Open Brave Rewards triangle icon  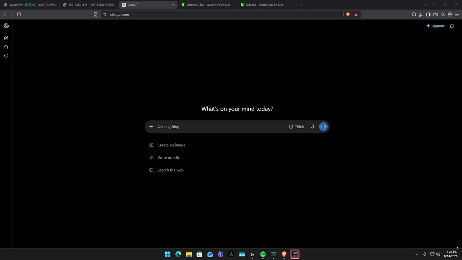coord(356,14)
